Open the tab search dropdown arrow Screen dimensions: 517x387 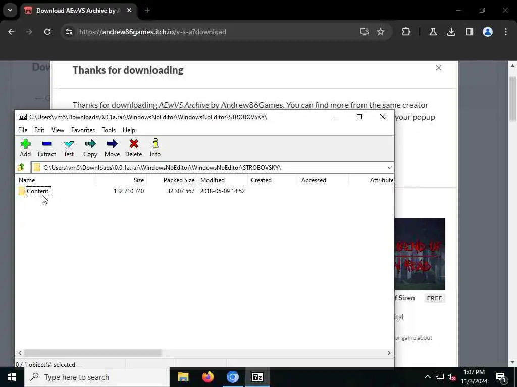point(10,10)
